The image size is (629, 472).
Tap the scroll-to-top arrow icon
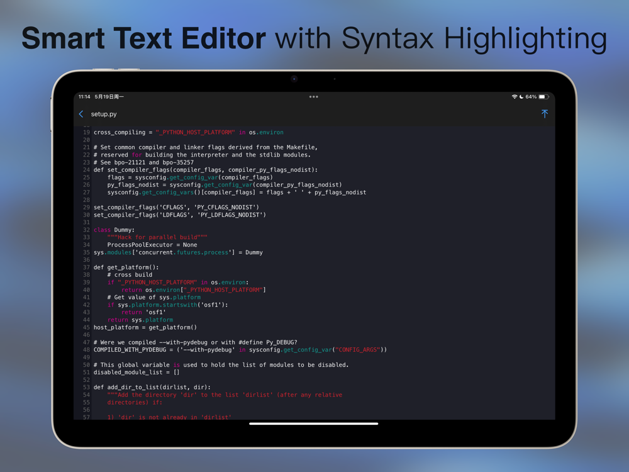pos(544,114)
